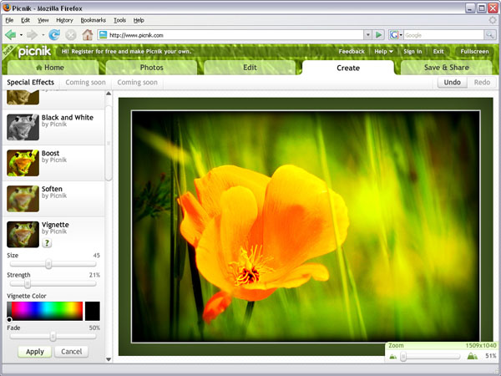This screenshot has height=376, width=501.
Task: Switch to the Photos tab
Action: coord(151,68)
